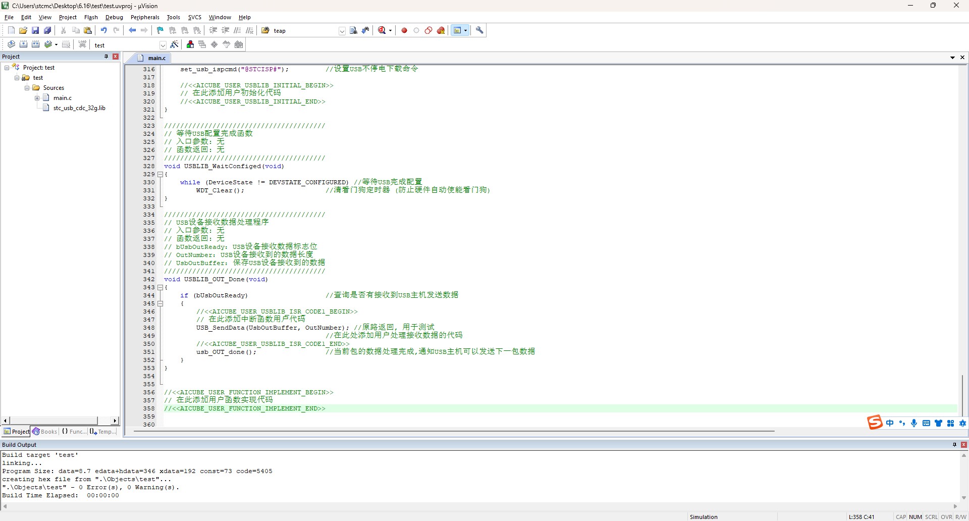The image size is (969, 521).
Task: Collapse the 'Project: test' tree node
Action: tap(7, 68)
